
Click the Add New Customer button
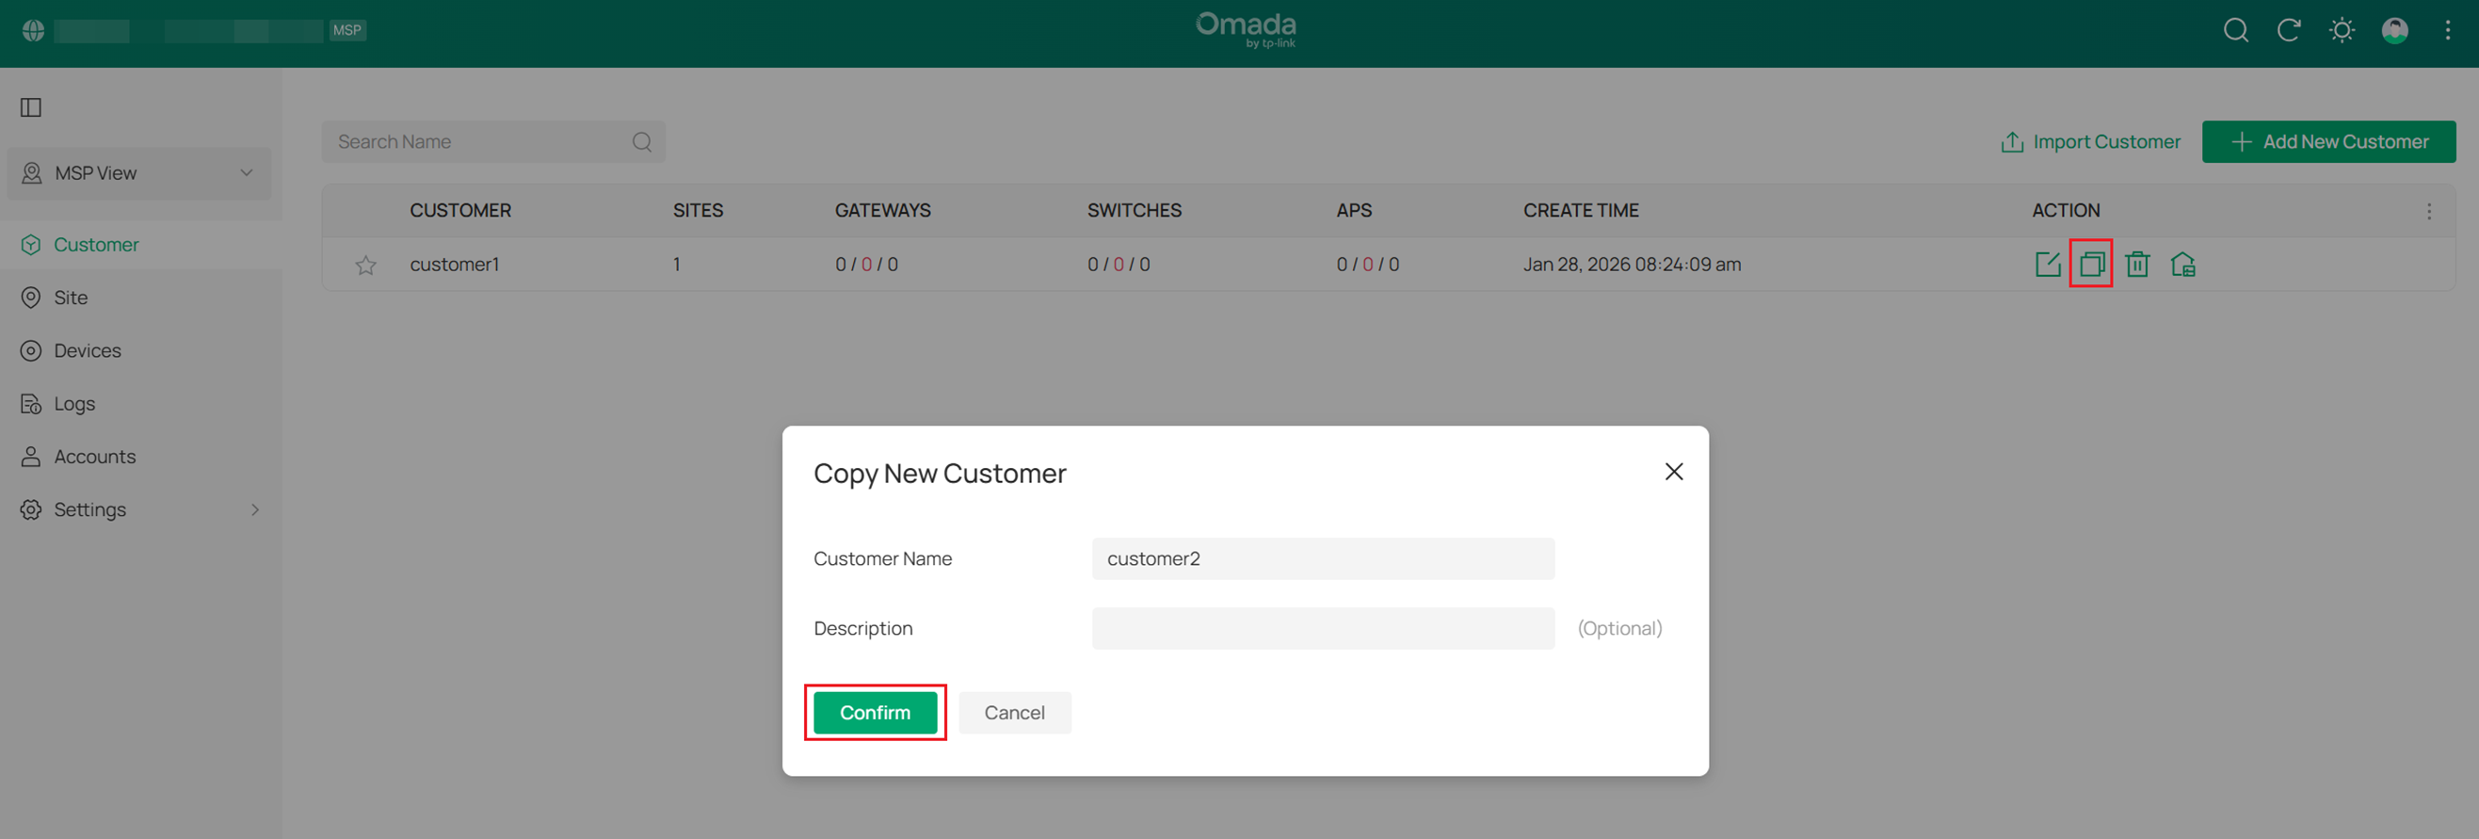coord(2328,141)
